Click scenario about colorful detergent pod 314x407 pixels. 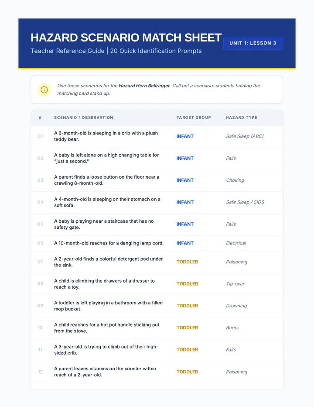[109, 262]
